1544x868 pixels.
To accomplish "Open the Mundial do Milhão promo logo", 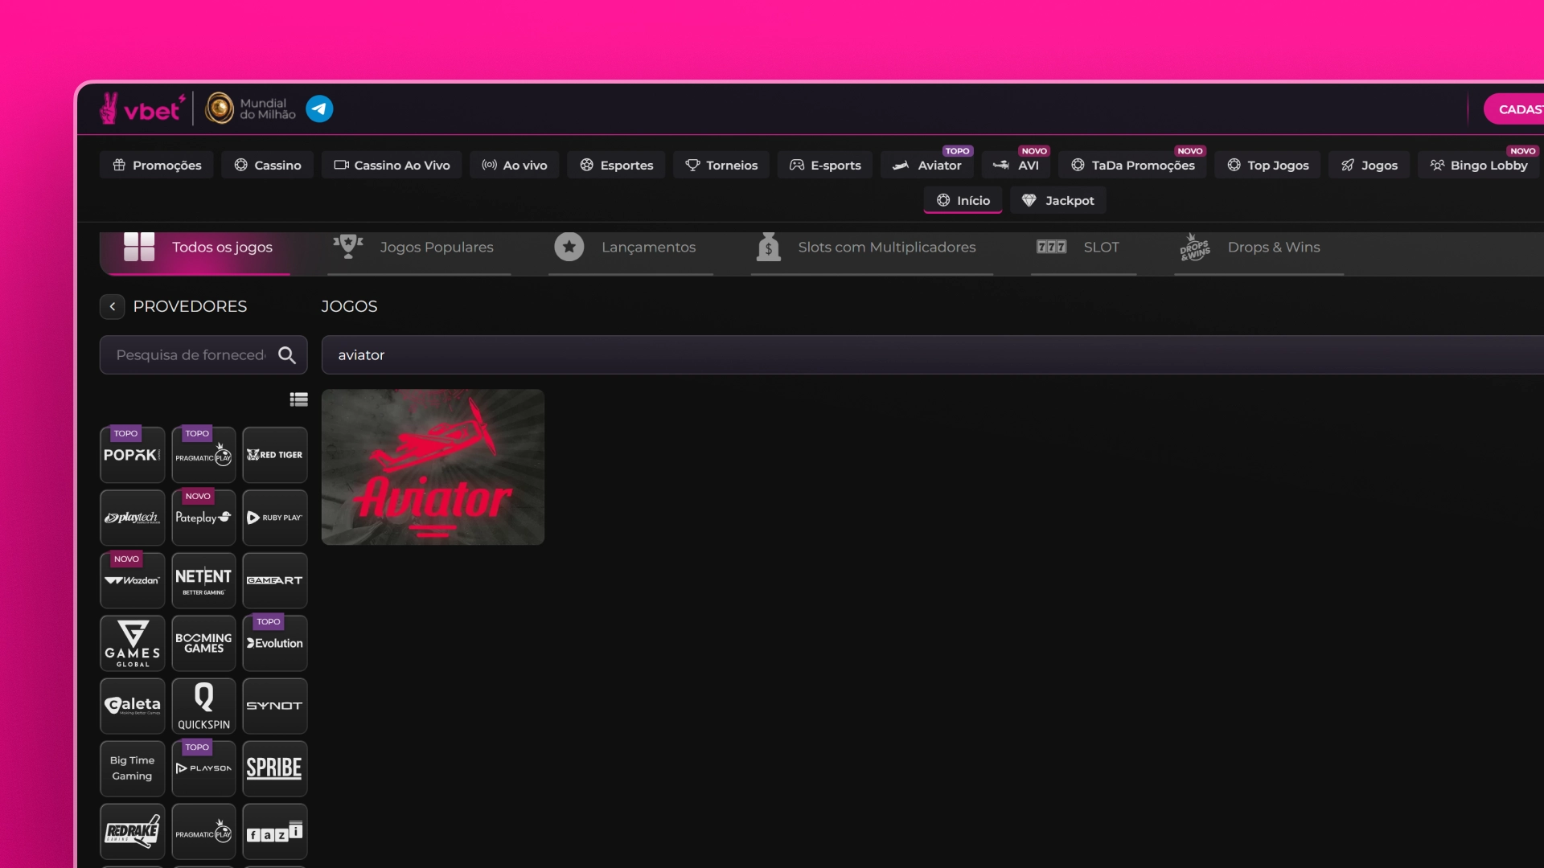I will (x=251, y=108).
